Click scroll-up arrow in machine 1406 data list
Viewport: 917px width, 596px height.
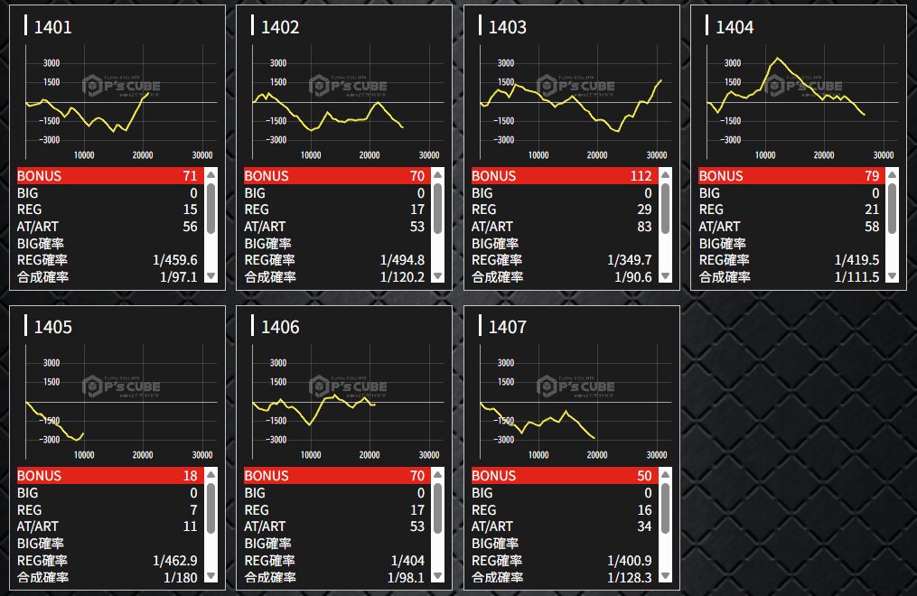point(438,475)
